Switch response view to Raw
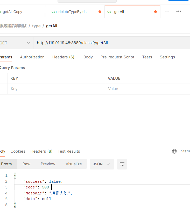This screenshot has height=217, width=190. click(x=26, y=164)
